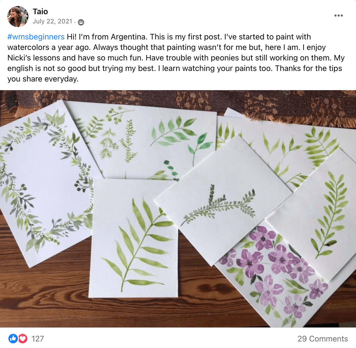The height and width of the screenshot is (348, 356).
Task: Click the blue thumbs-up reaction icon
Action: (13, 339)
